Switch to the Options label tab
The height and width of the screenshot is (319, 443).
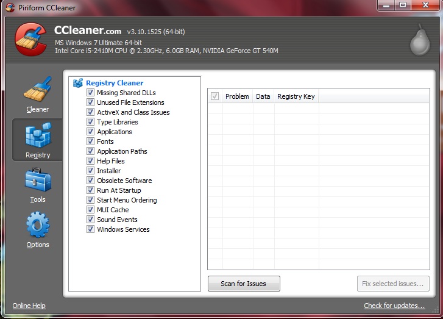point(38,245)
